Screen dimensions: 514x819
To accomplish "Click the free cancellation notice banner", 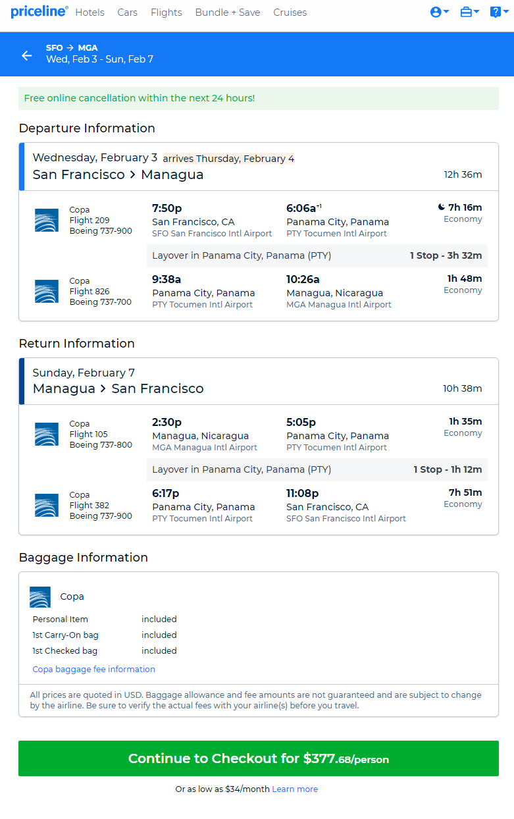I will tap(258, 98).
